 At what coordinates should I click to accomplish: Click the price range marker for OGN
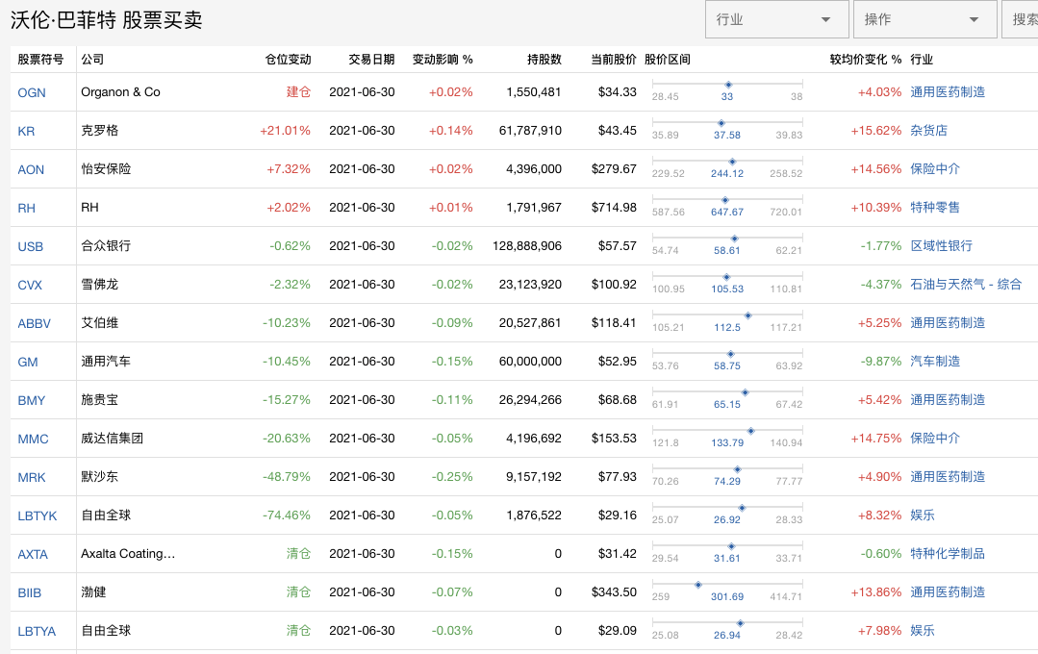tap(728, 85)
